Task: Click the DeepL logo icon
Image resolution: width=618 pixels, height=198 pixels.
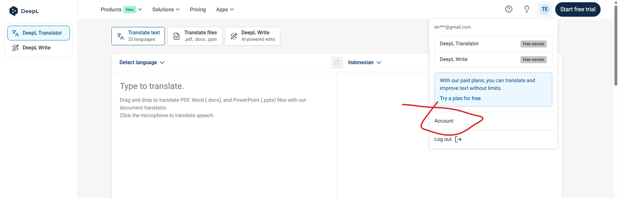Action: [14, 11]
